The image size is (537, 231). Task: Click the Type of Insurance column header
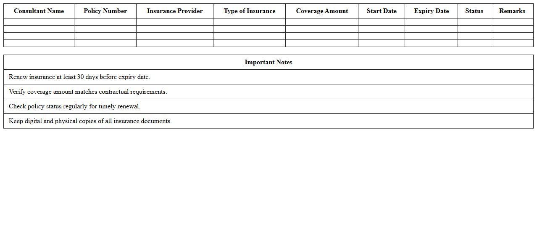(249, 11)
